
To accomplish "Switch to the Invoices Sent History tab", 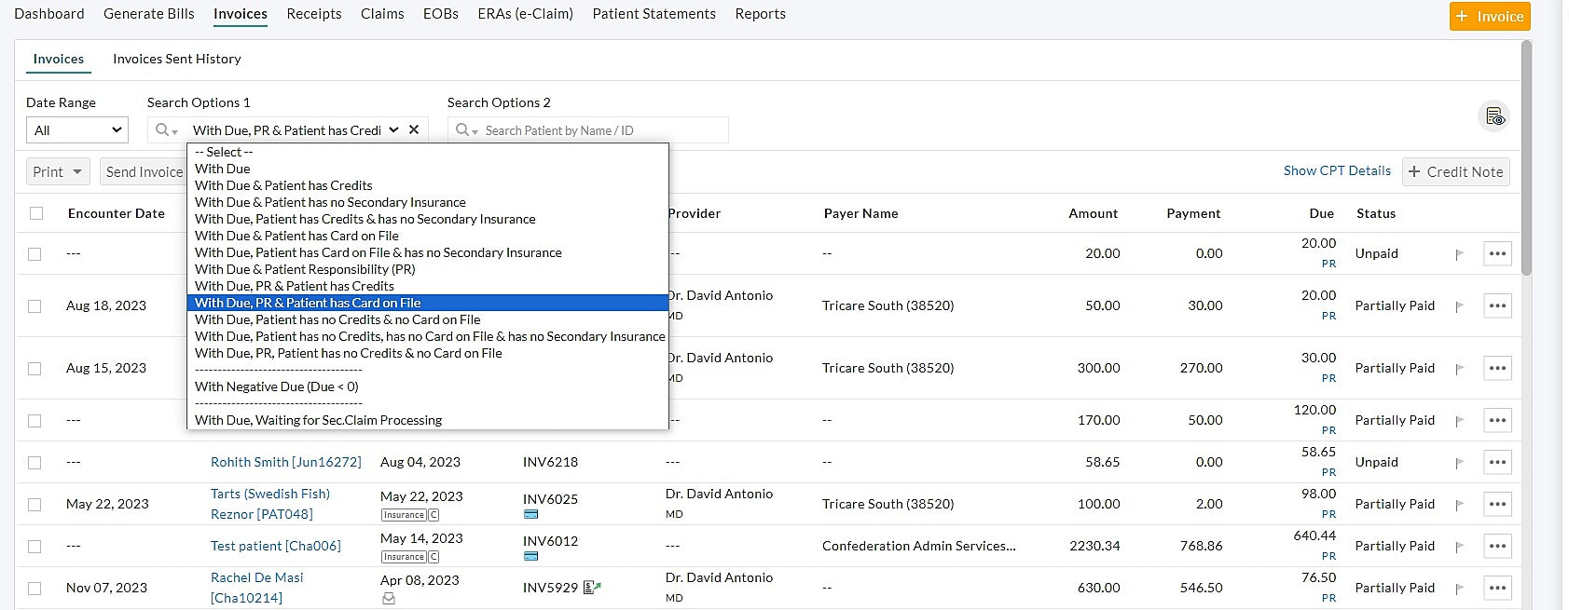I will [176, 59].
